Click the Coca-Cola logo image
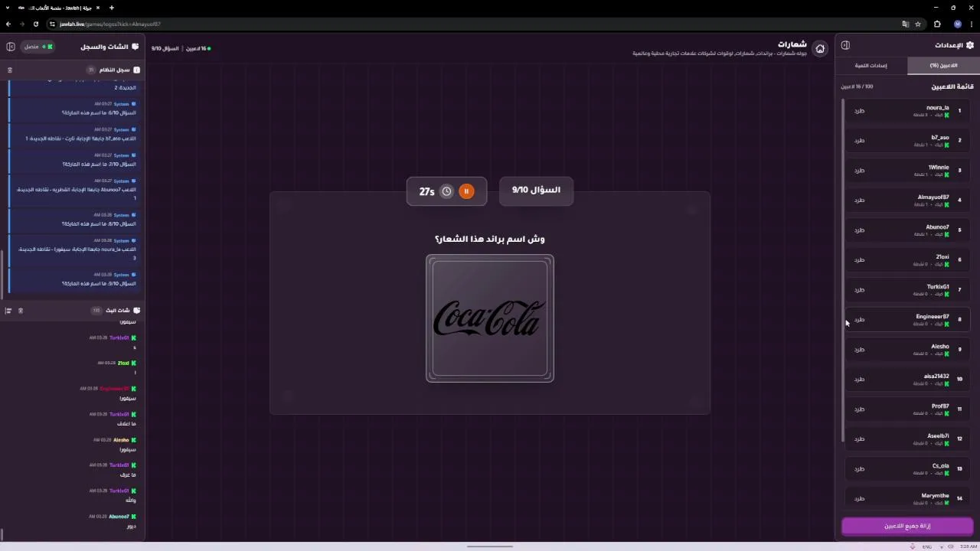The height and width of the screenshot is (551, 980). [490, 318]
